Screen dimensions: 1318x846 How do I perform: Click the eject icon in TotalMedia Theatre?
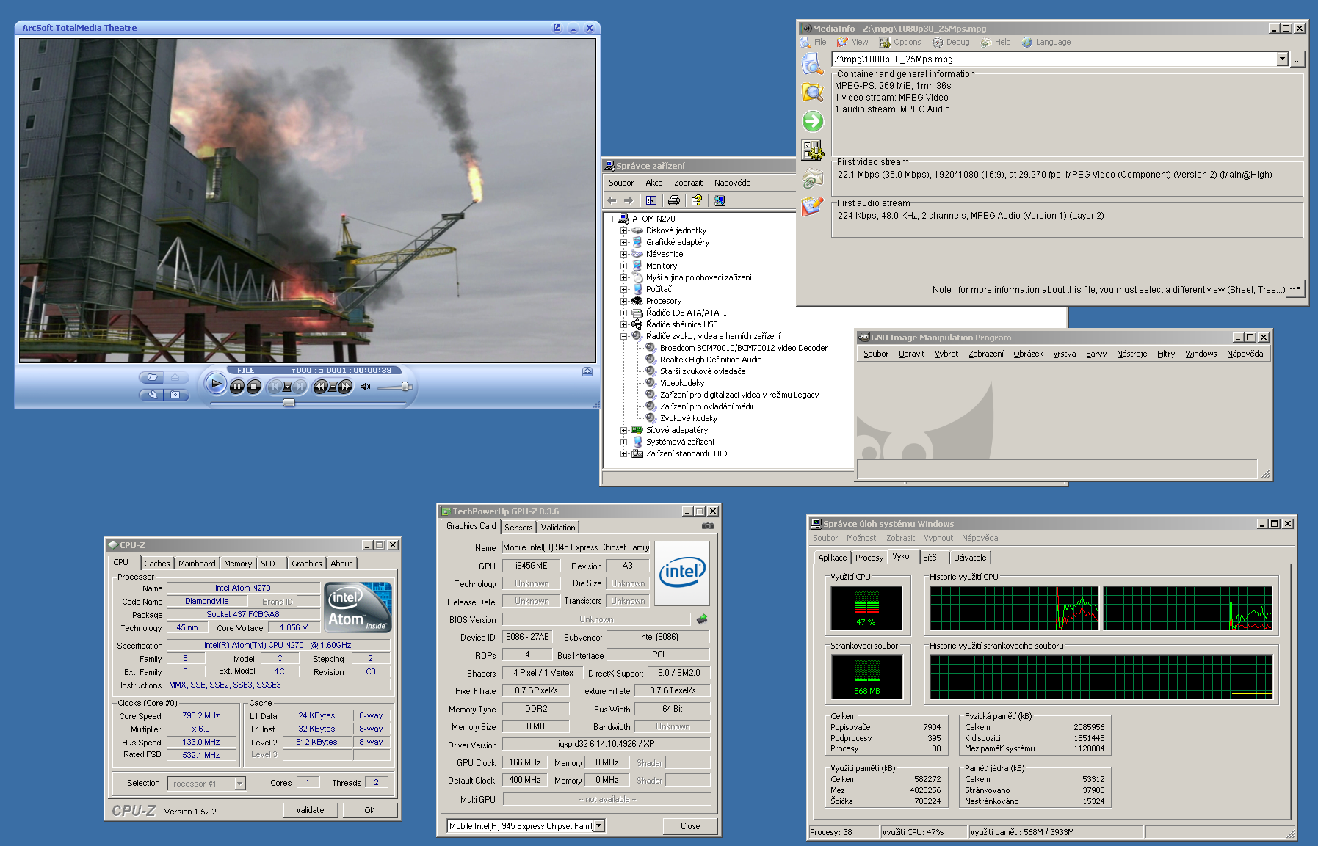tap(175, 377)
